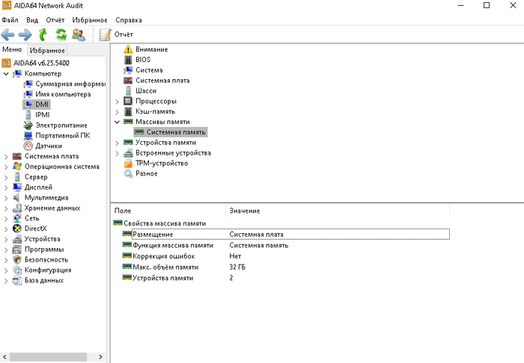Click the users toolbar icon next to Refresh
The image size is (524, 363).
pyautogui.click(x=79, y=34)
